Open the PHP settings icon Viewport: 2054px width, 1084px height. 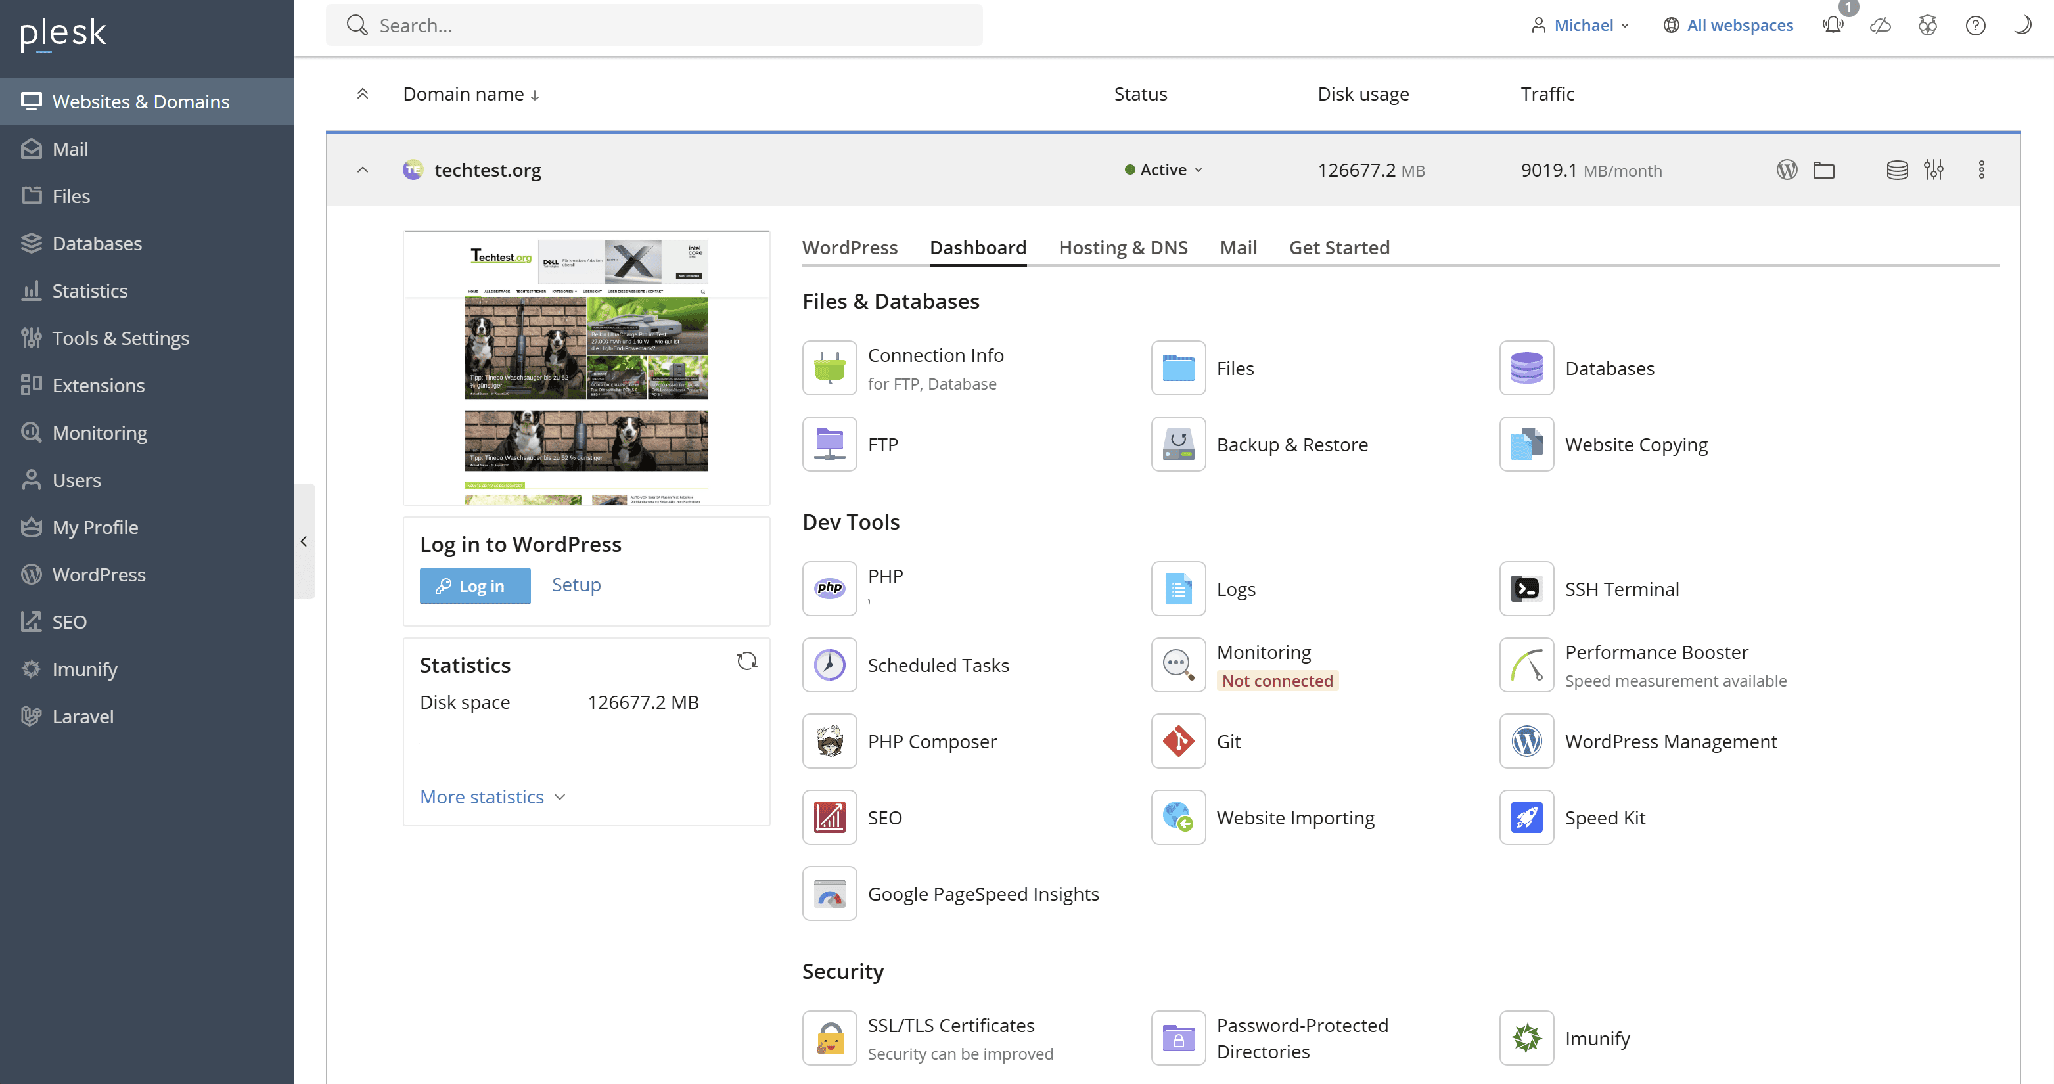tap(829, 588)
